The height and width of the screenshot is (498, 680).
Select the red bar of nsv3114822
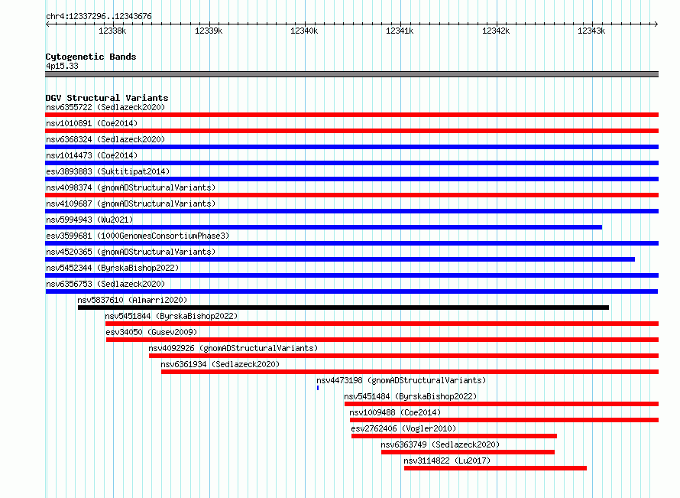click(x=495, y=468)
